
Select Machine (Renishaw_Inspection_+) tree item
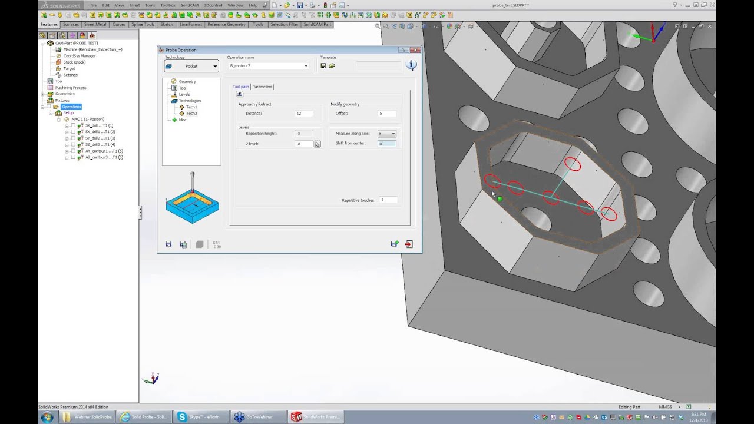(x=92, y=49)
